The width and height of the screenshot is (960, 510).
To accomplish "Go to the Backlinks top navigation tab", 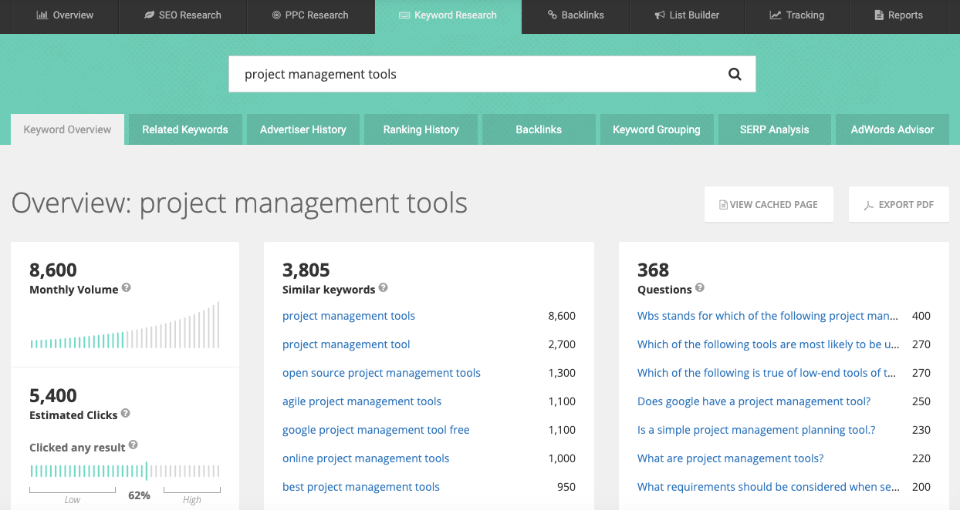I will tap(576, 15).
